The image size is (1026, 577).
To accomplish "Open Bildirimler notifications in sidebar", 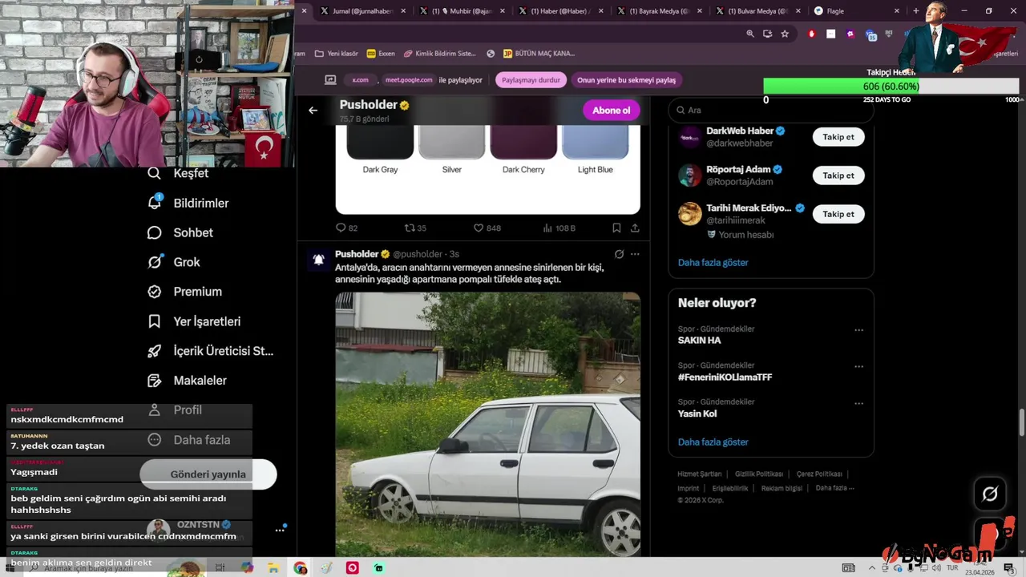I will coord(188,203).
